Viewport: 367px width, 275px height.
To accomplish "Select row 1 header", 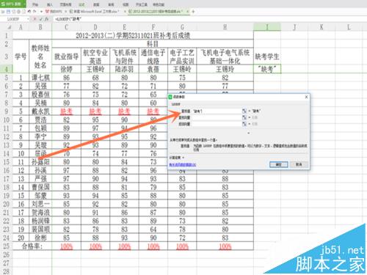I will (6, 35).
